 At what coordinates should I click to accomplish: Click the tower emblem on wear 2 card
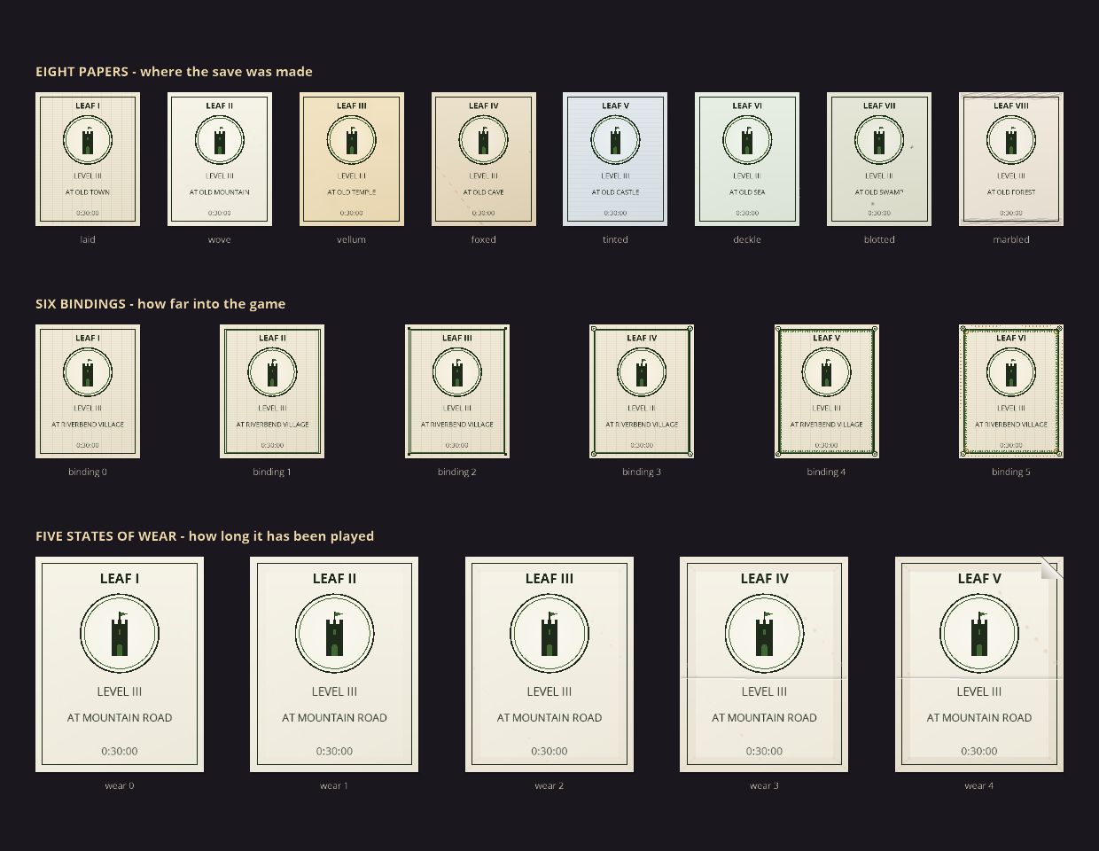tap(549, 634)
